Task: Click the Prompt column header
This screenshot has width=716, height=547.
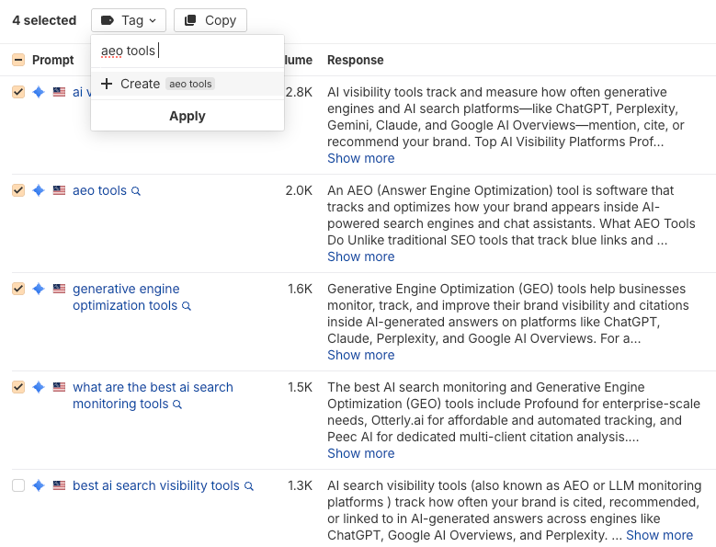Action: pos(53,60)
